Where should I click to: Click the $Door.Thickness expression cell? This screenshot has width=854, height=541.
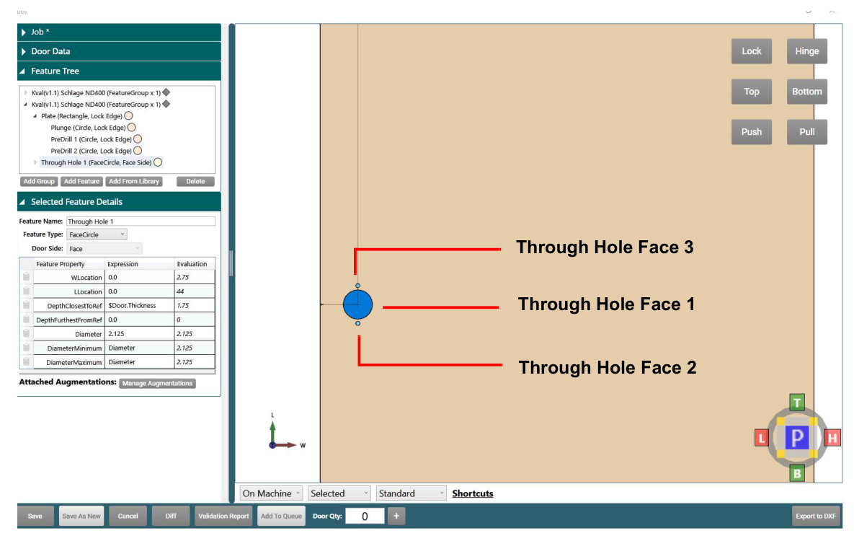pyautogui.click(x=139, y=305)
